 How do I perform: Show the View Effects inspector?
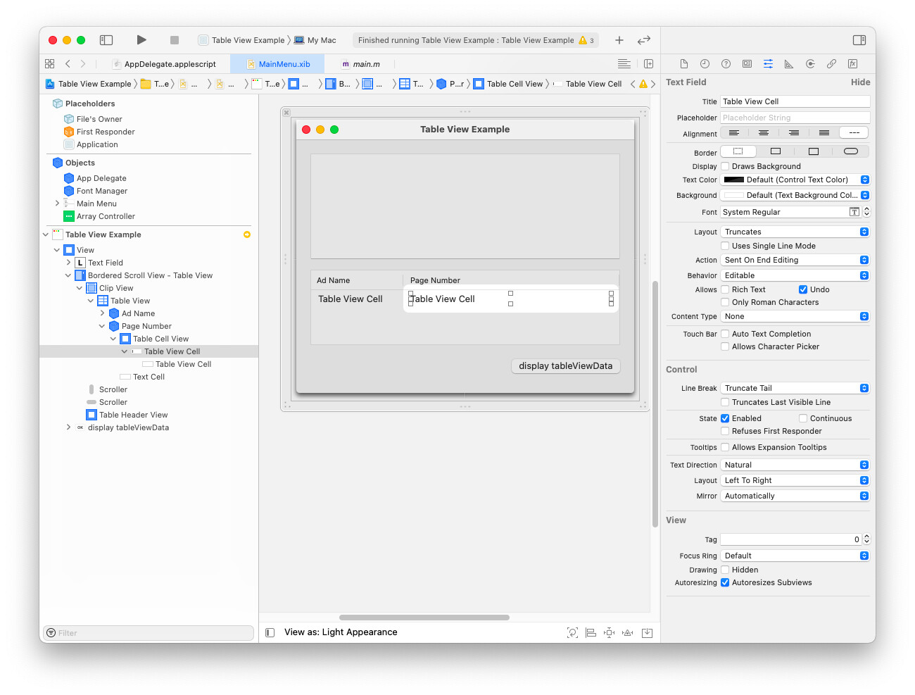tap(852, 63)
